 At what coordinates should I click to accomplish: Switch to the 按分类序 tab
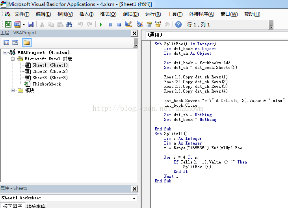tap(36, 206)
